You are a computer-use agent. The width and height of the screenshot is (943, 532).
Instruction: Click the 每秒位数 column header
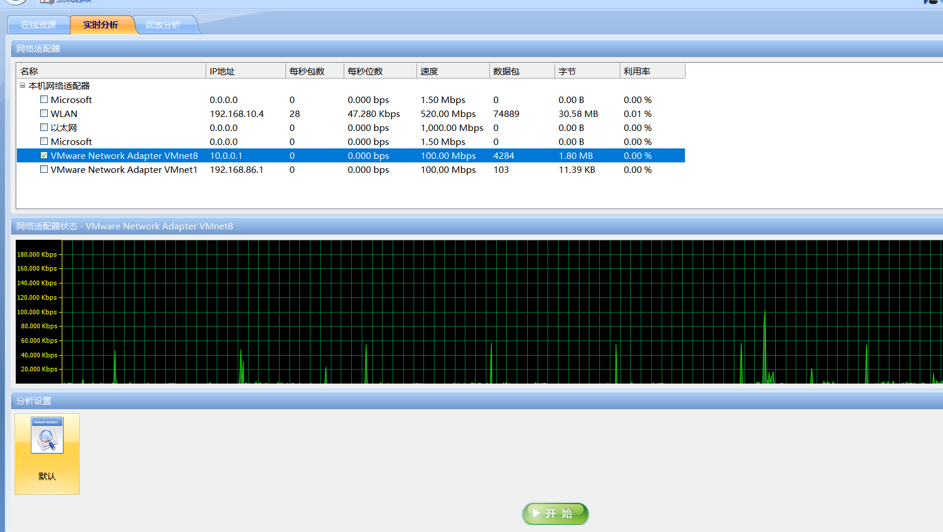380,71
